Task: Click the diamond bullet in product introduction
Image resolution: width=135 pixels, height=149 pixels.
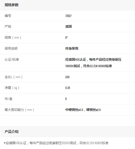Action: point(5,143)
